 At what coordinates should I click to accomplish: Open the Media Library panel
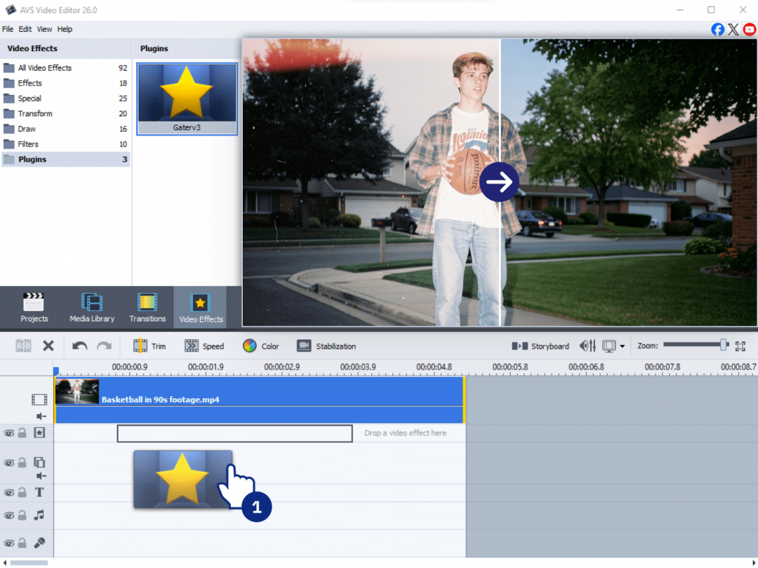pyautogui.click(x=92, y=308)
